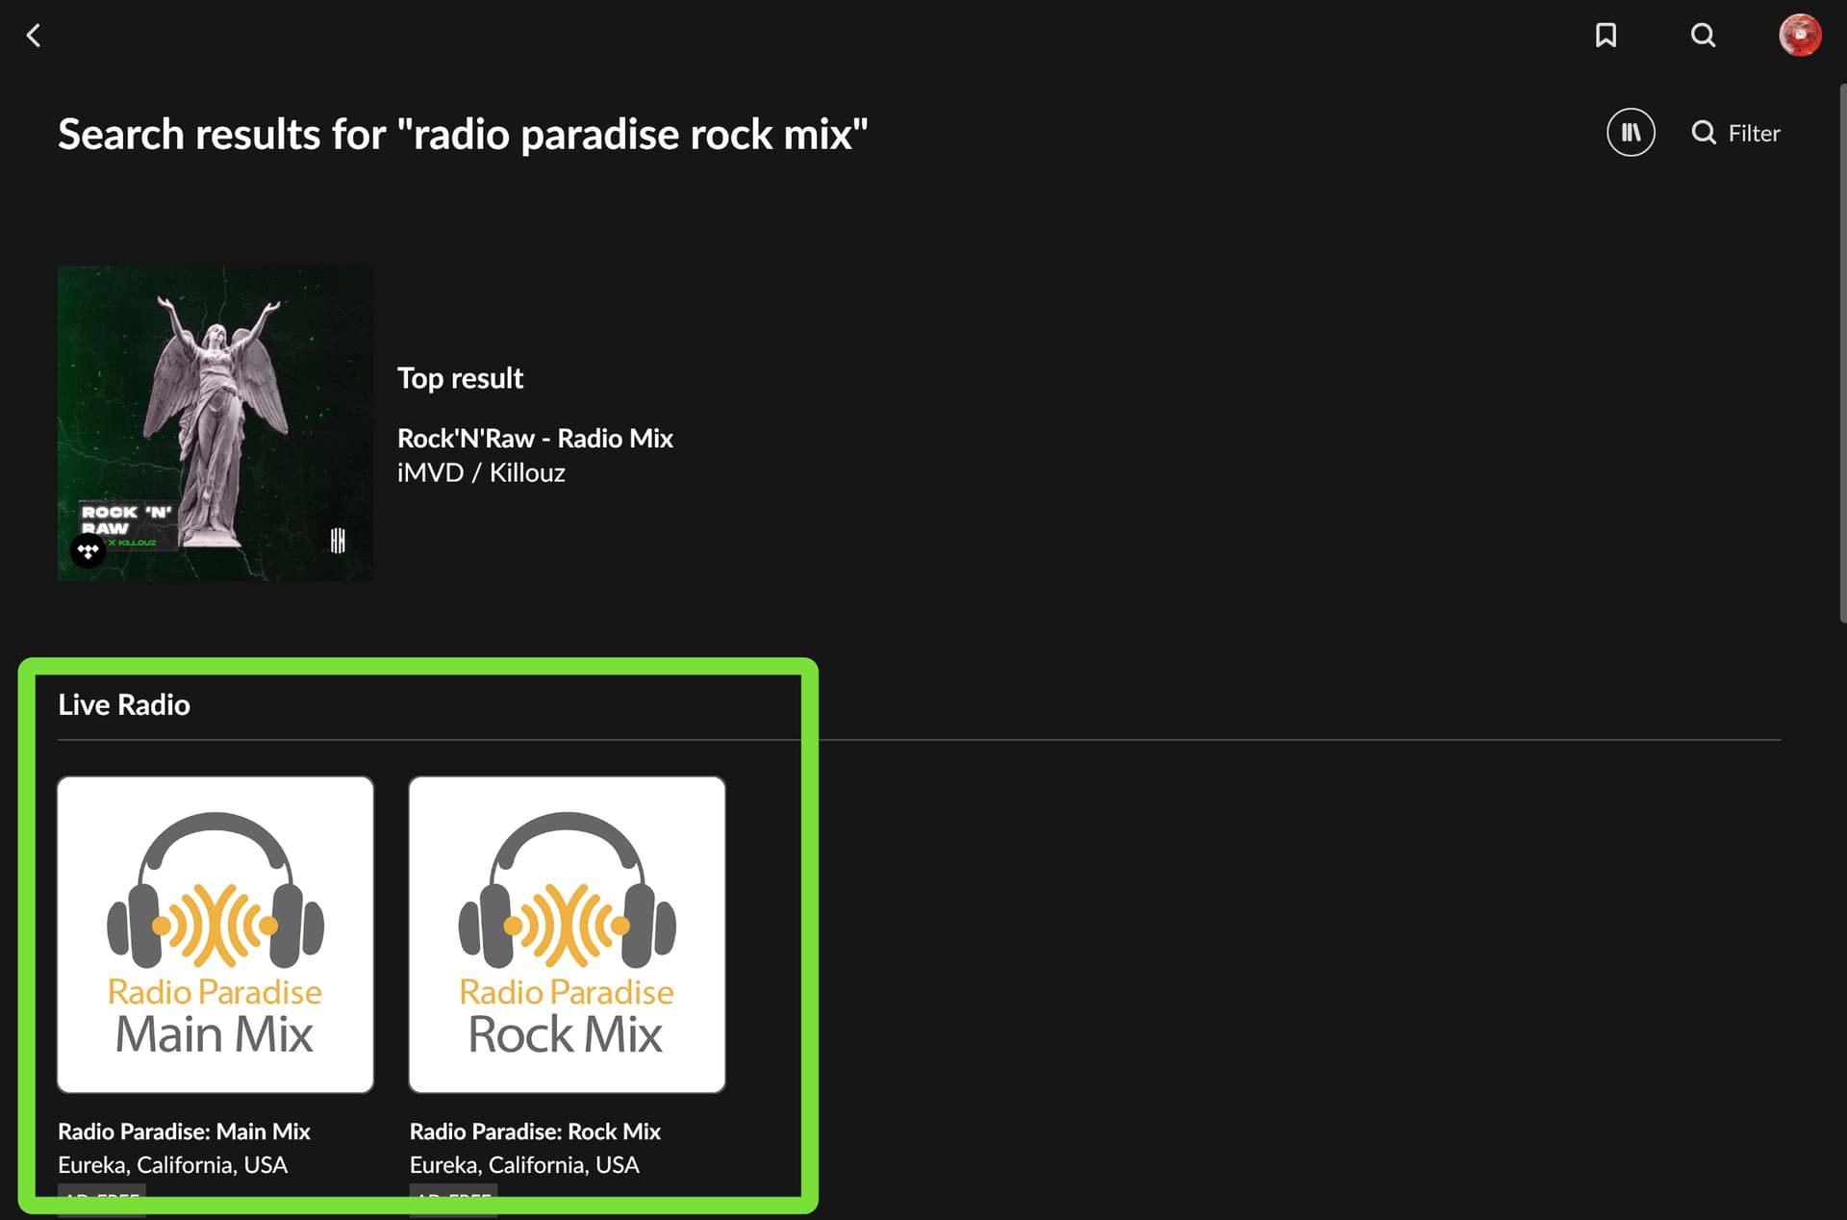The width and height of the screenshot is (1847, 1220).
Task: Click the Top result label
Action: point(460,378)
